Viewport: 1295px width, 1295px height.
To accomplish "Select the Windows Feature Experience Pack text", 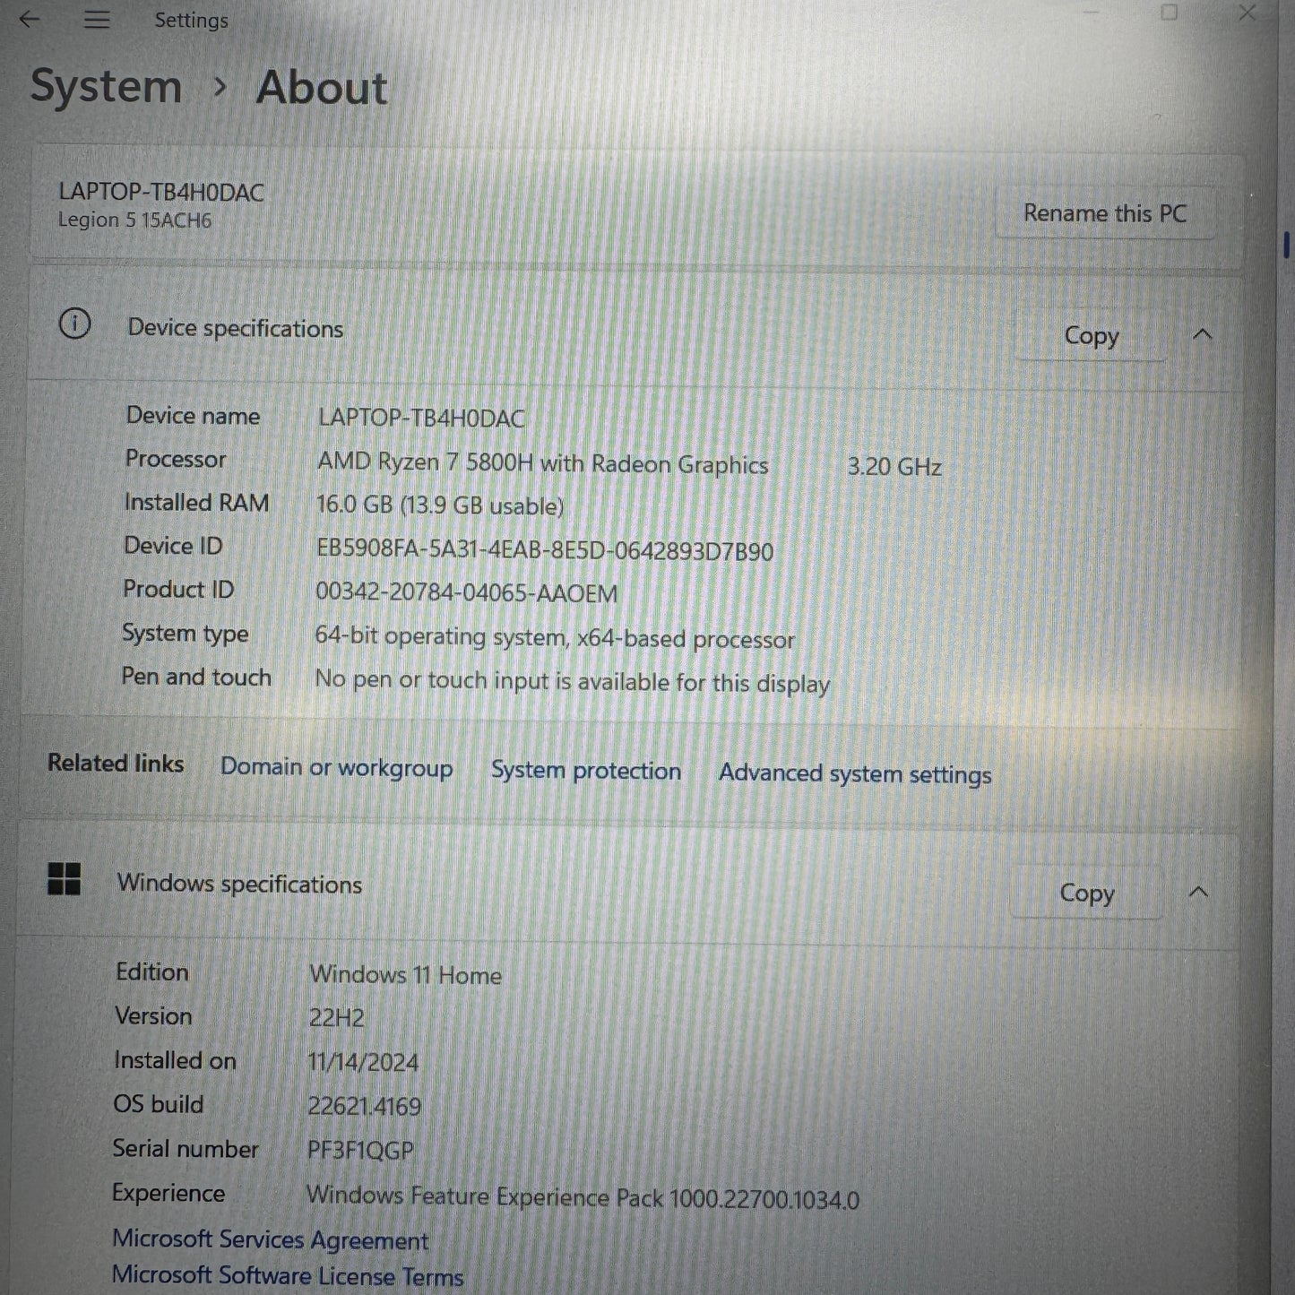I will tap(583, 1196).
